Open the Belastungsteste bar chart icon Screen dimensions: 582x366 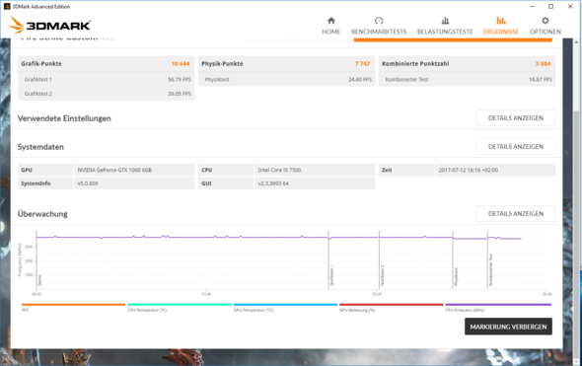point(445,21)
